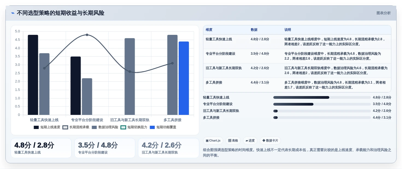Open the 4.2分 / 2.6分 data card
The width and height of the screenshot is (402, 169).
tap(169, 148)
